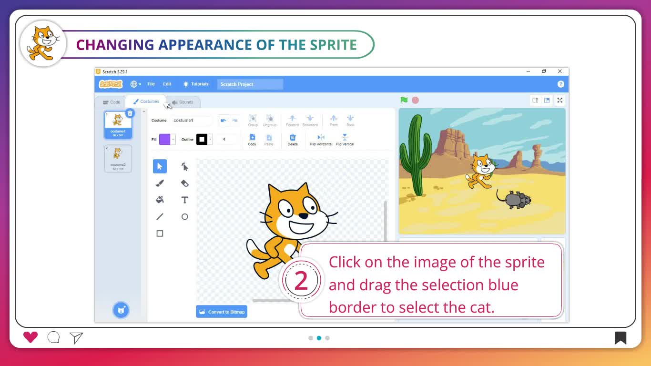
Task: Click the Redo arrow
Action: coord(234,121)
